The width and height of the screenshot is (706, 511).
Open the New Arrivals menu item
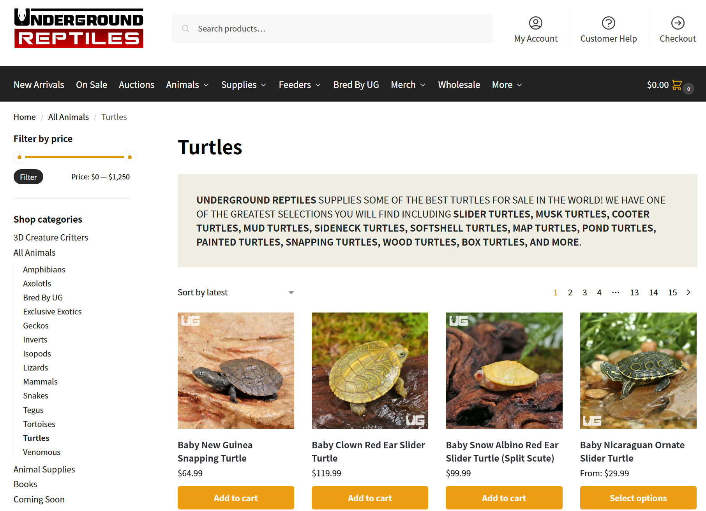click(39, 85)
